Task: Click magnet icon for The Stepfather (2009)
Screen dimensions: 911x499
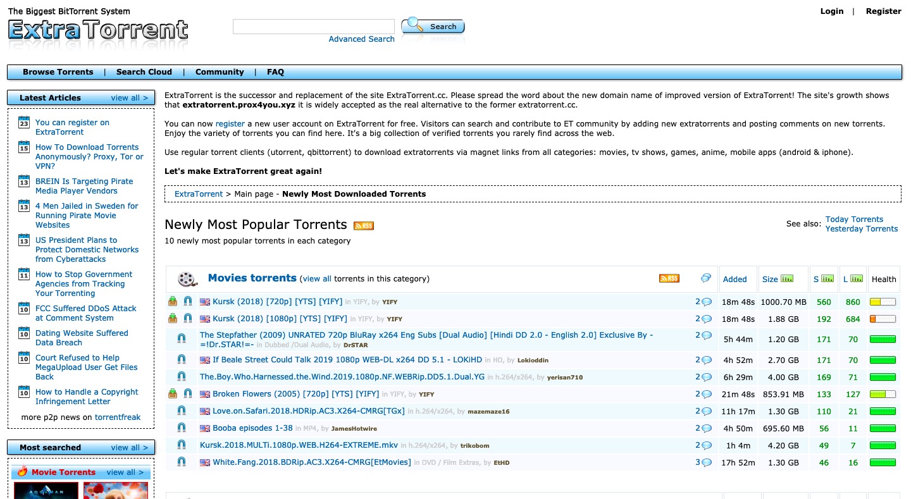Action: pyautogui.click(x=182, y=340)
